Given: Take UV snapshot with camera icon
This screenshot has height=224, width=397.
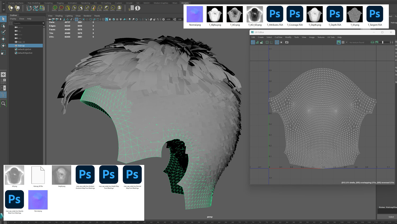Looking at the screenshot, I should 287,42.
